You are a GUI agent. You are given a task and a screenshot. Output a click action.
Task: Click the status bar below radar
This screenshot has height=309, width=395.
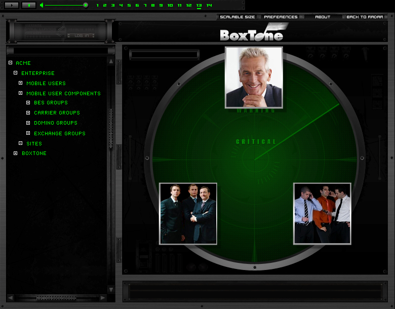(255, 291)
